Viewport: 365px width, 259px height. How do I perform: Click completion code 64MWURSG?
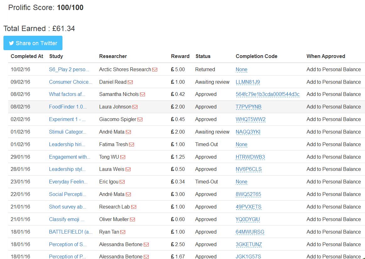tap(250, 232)
